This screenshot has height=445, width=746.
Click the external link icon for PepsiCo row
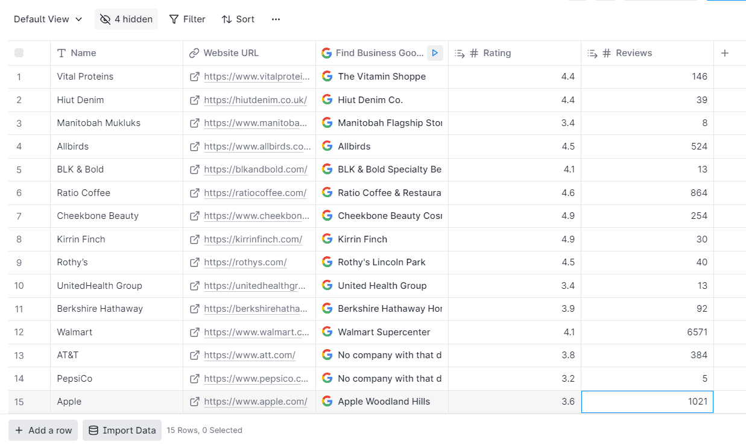click(x=195, y=379)
